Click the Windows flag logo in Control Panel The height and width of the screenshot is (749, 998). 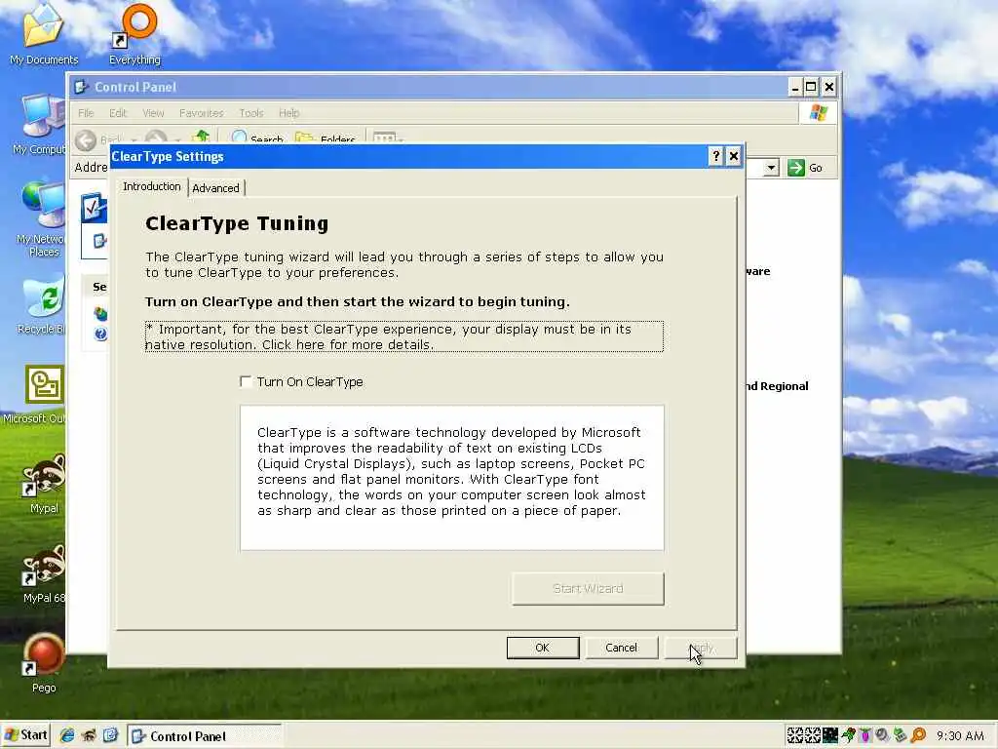coord(818,113)
